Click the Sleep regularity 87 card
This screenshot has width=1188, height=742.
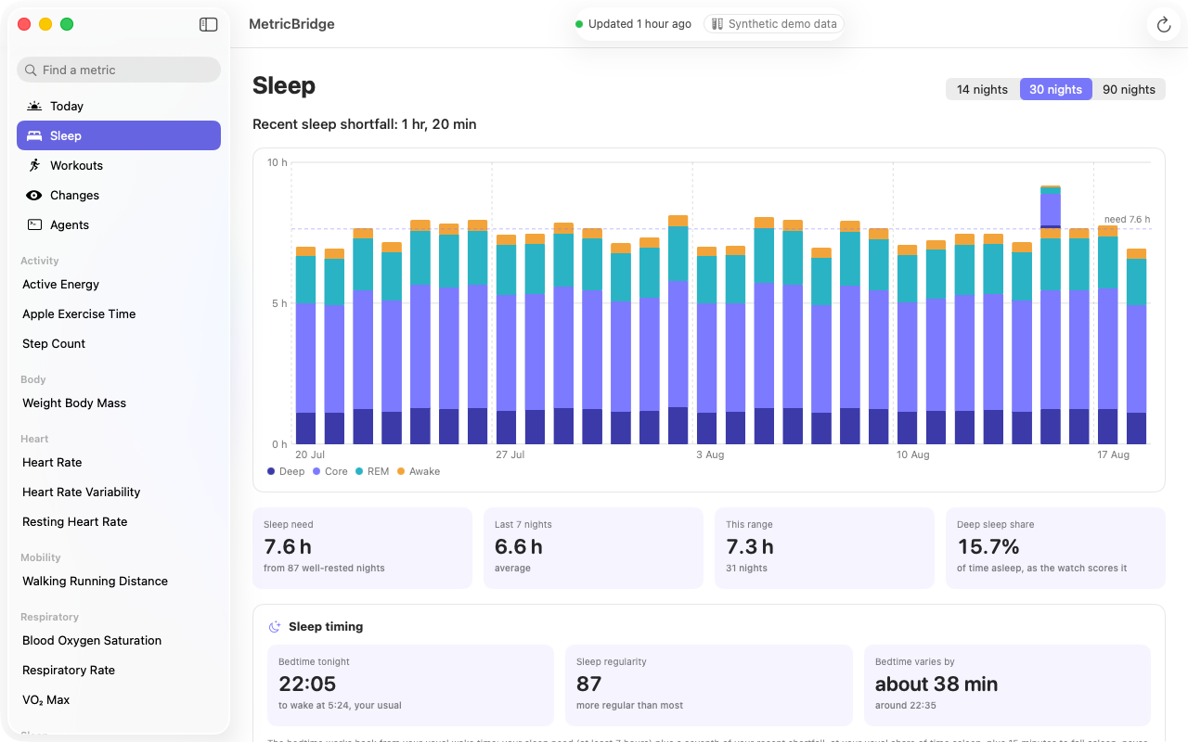(x=709, y=685)
